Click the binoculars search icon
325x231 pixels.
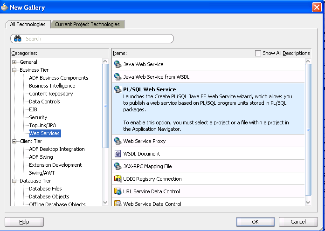point(18,39)
